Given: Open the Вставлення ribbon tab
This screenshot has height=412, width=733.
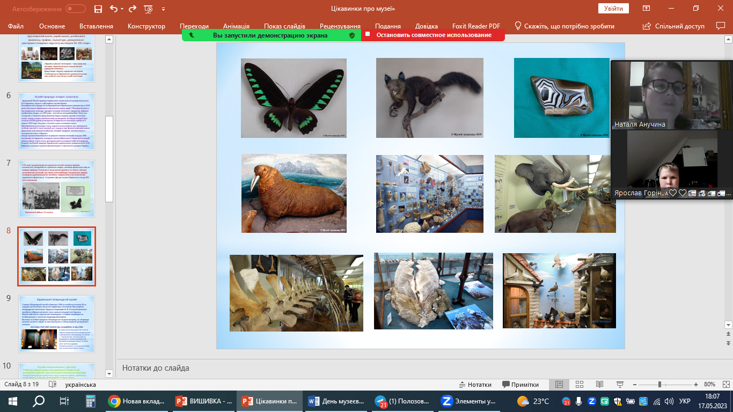Looking at the screenshot, I should click(x=96, y=26).
